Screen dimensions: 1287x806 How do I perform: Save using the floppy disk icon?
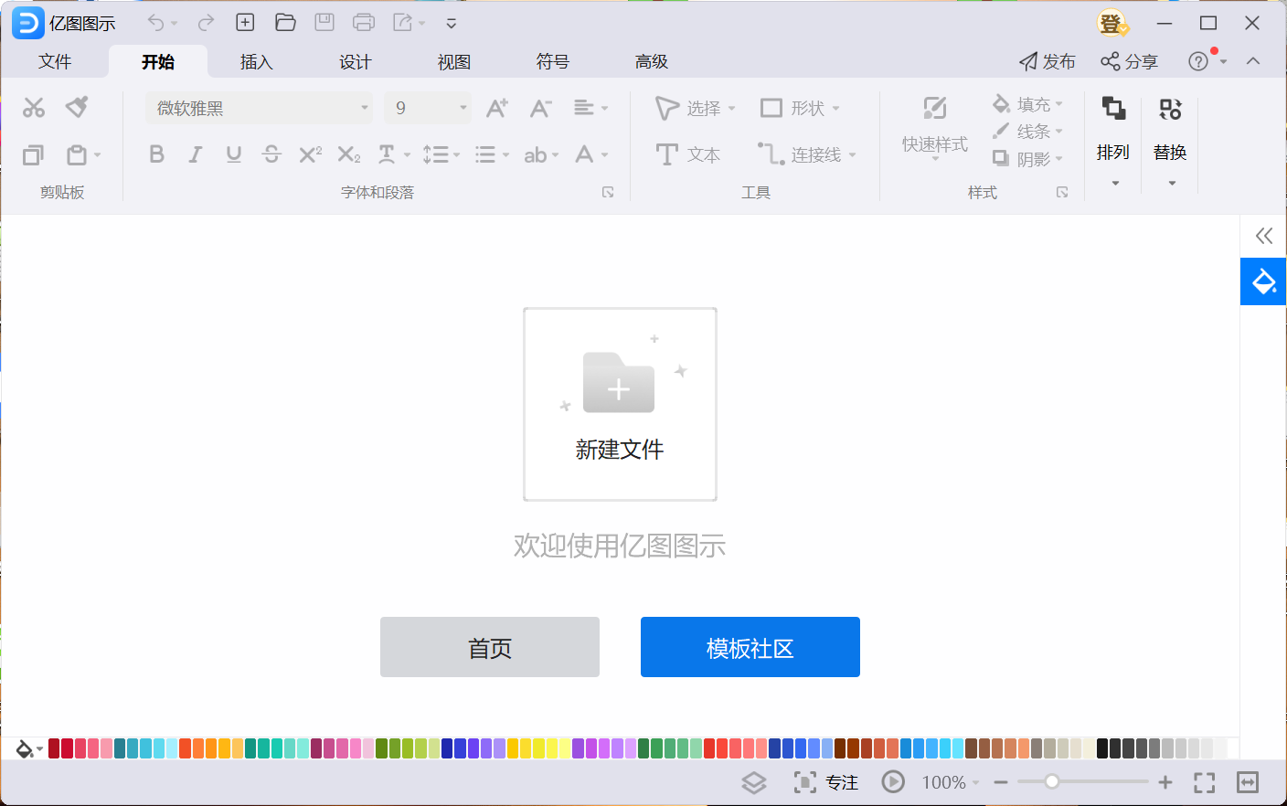(324, 23)
